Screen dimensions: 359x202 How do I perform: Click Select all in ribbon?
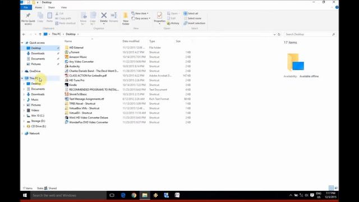click(x=191, y=13)
